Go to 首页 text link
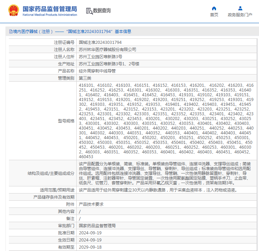 coord(214,15)
